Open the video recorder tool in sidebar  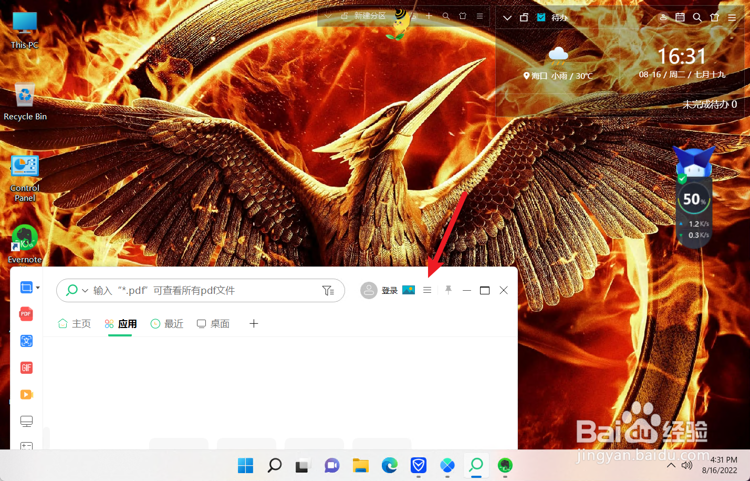pyautogui.click(x=26, y=394)
